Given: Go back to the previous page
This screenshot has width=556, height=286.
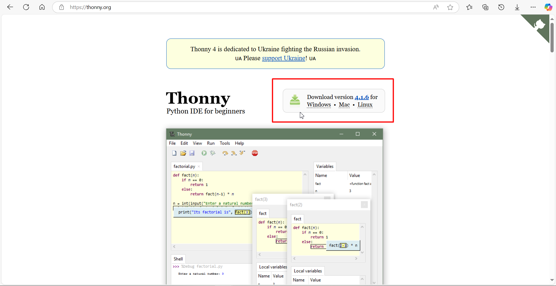Looking at the screenshot, I should [x=10, y=7].
